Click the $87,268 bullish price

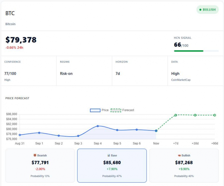[x=184, y=162]
